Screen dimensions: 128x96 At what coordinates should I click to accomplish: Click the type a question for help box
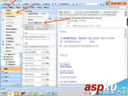click(115, 7)
